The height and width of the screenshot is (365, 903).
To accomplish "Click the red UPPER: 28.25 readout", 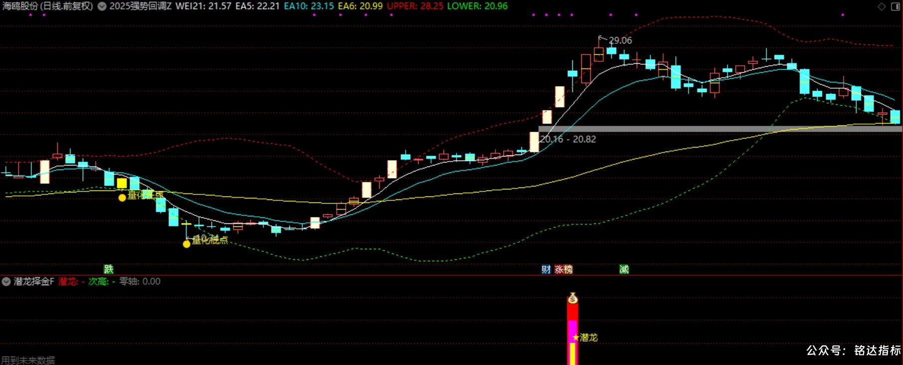I will tap(415, 6).
